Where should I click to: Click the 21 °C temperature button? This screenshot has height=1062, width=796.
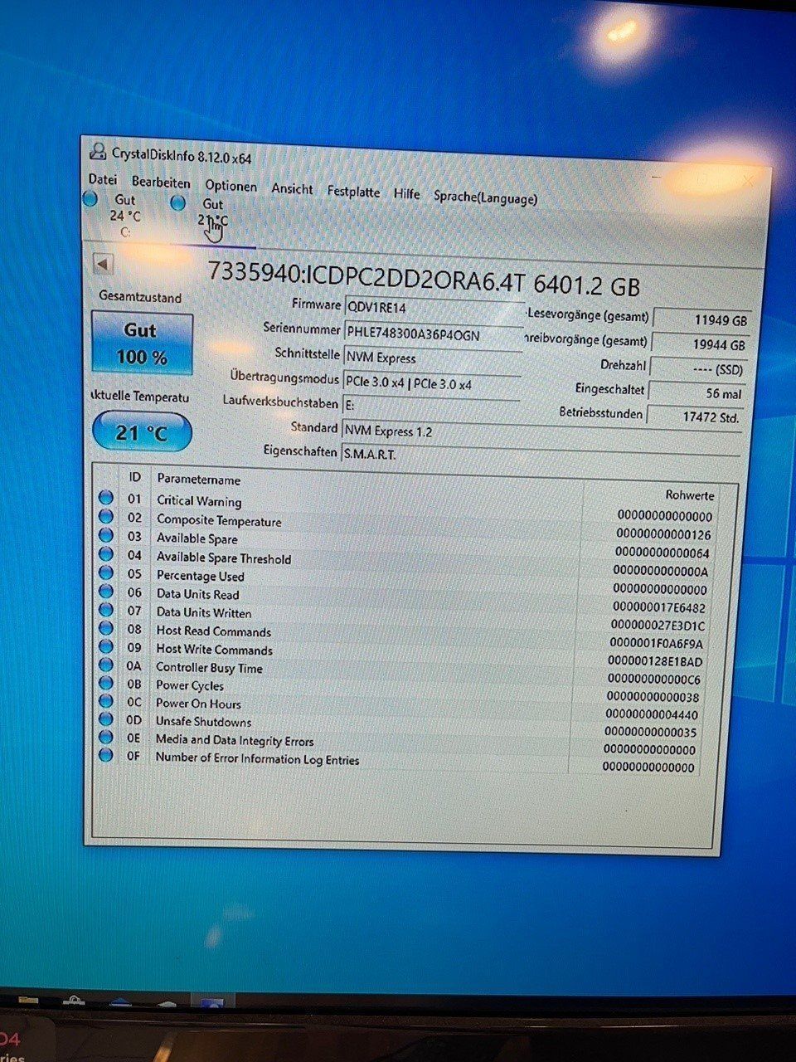pos(141,432)
